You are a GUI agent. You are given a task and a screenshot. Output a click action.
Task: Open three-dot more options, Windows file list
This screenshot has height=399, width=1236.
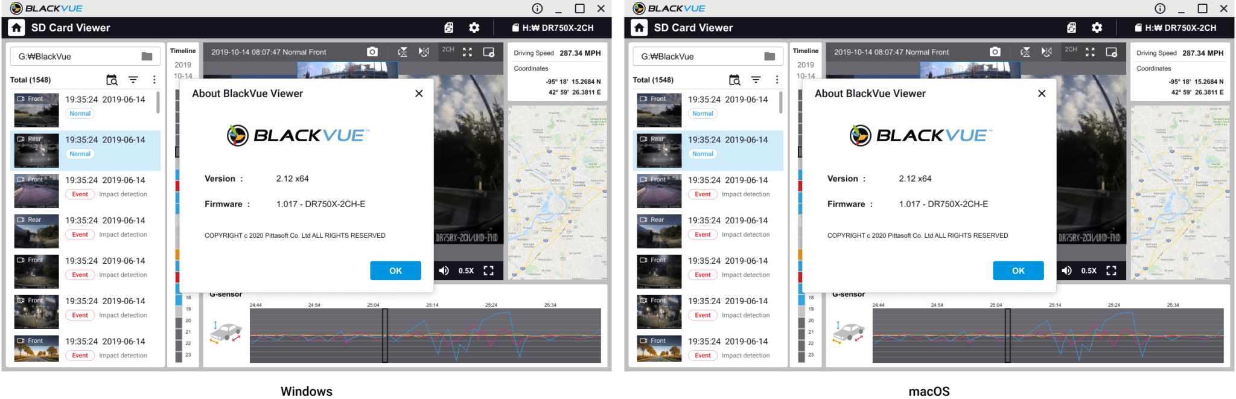pos(154,80)
